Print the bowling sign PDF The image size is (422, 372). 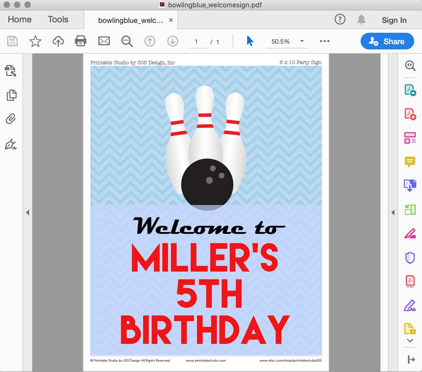[x=81, y=41]
